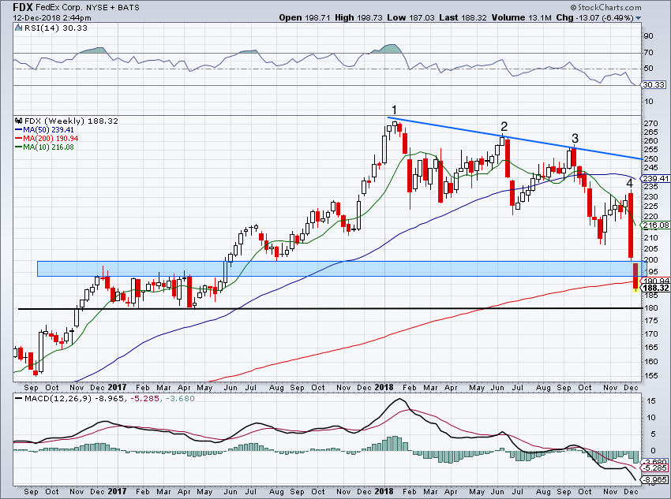Click the MA(10) 216.08 legend entry
Screen dimensions: 671x499
point(44,147)
